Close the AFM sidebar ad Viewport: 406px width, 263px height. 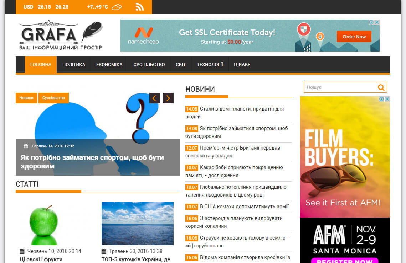(x=387, y=99)
